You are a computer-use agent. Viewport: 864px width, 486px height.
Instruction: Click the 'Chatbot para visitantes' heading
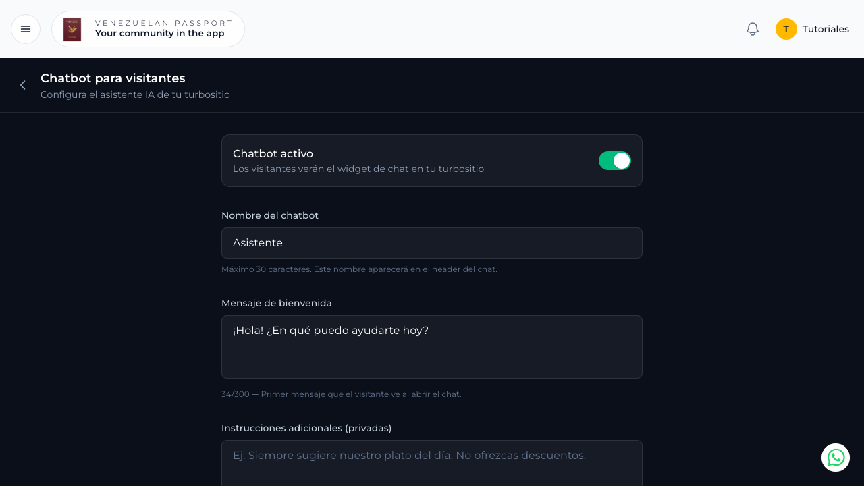[x=113, y=78]
